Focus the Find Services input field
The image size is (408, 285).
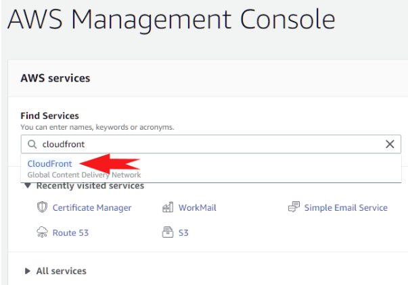(211, 144)
